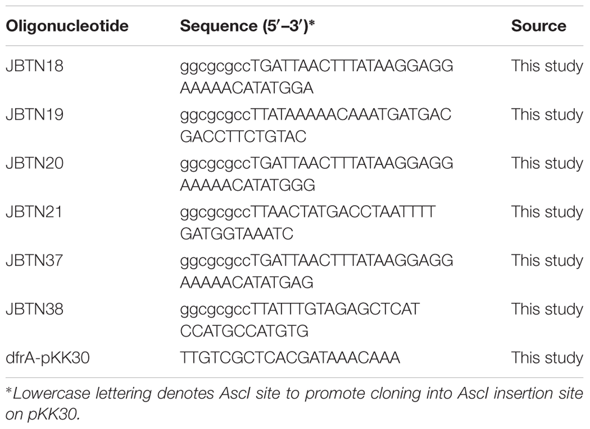This screenshot has width=590, height=429.
Task: Click the sequence line GATGGTAAATC
Action: 237,234
